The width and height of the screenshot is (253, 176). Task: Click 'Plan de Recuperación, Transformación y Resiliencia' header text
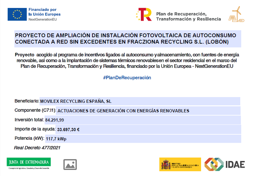(x=188, y=17)
